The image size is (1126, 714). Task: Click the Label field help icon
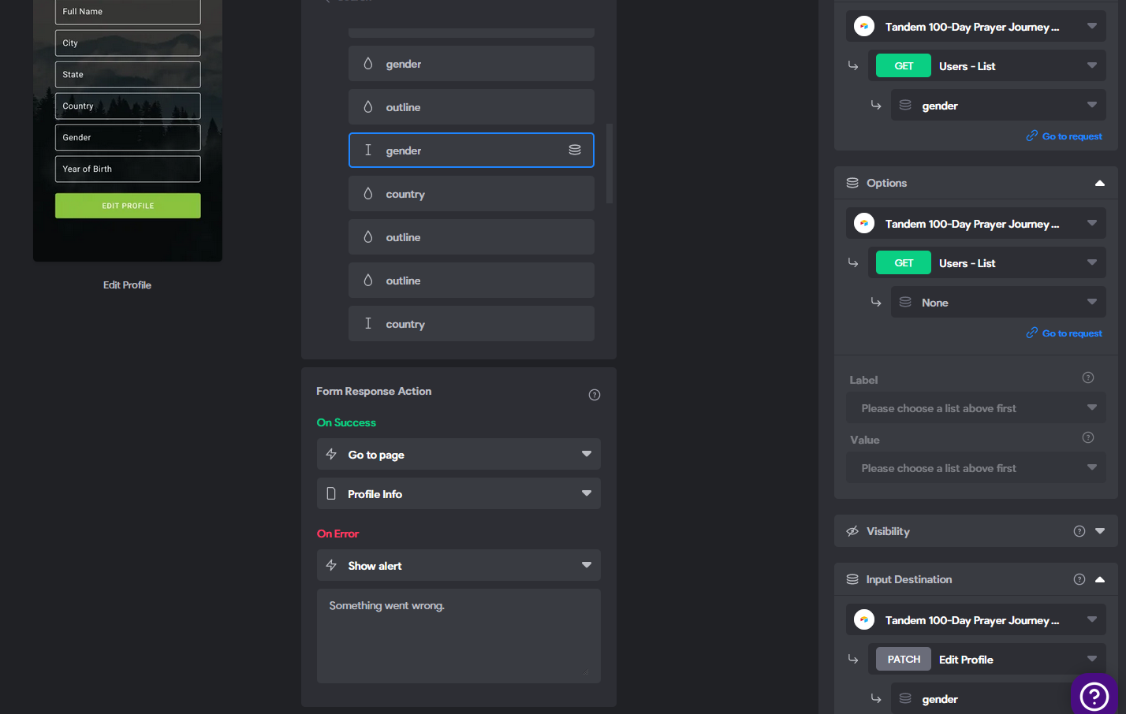1088,377
